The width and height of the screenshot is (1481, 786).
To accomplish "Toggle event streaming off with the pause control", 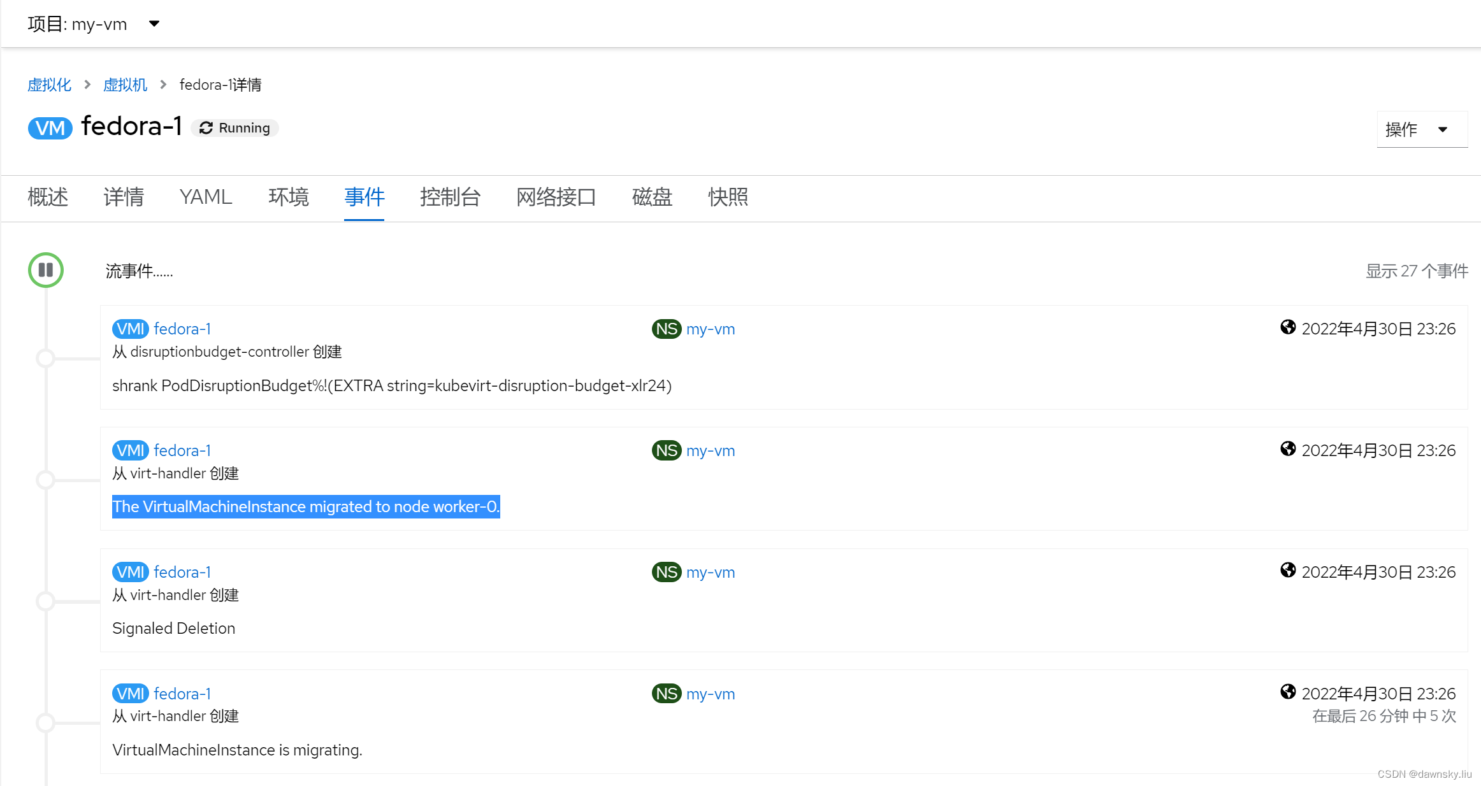I will click(x=45, y=270).
